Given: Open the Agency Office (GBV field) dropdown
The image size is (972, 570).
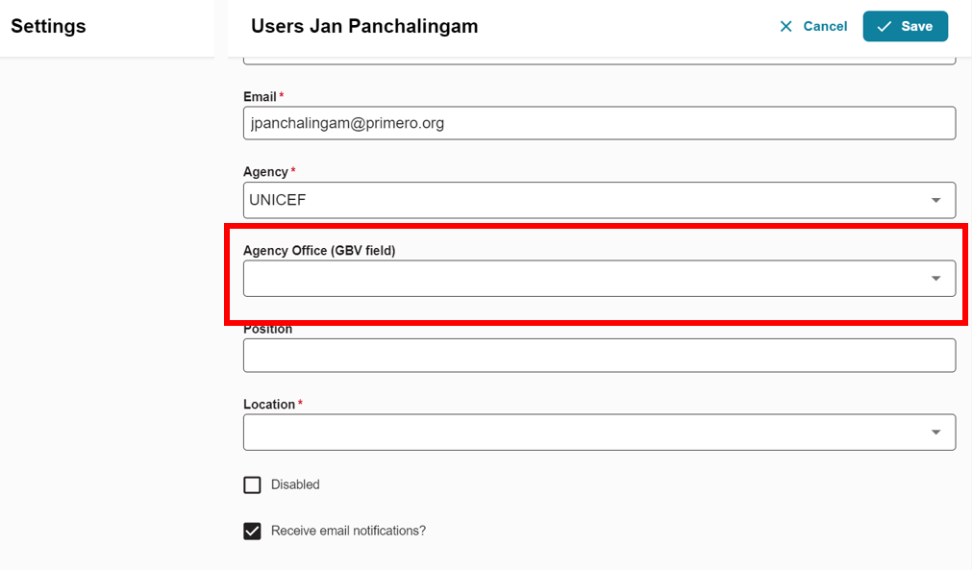Looking at the screenshot, I should [x=599, y=278].
